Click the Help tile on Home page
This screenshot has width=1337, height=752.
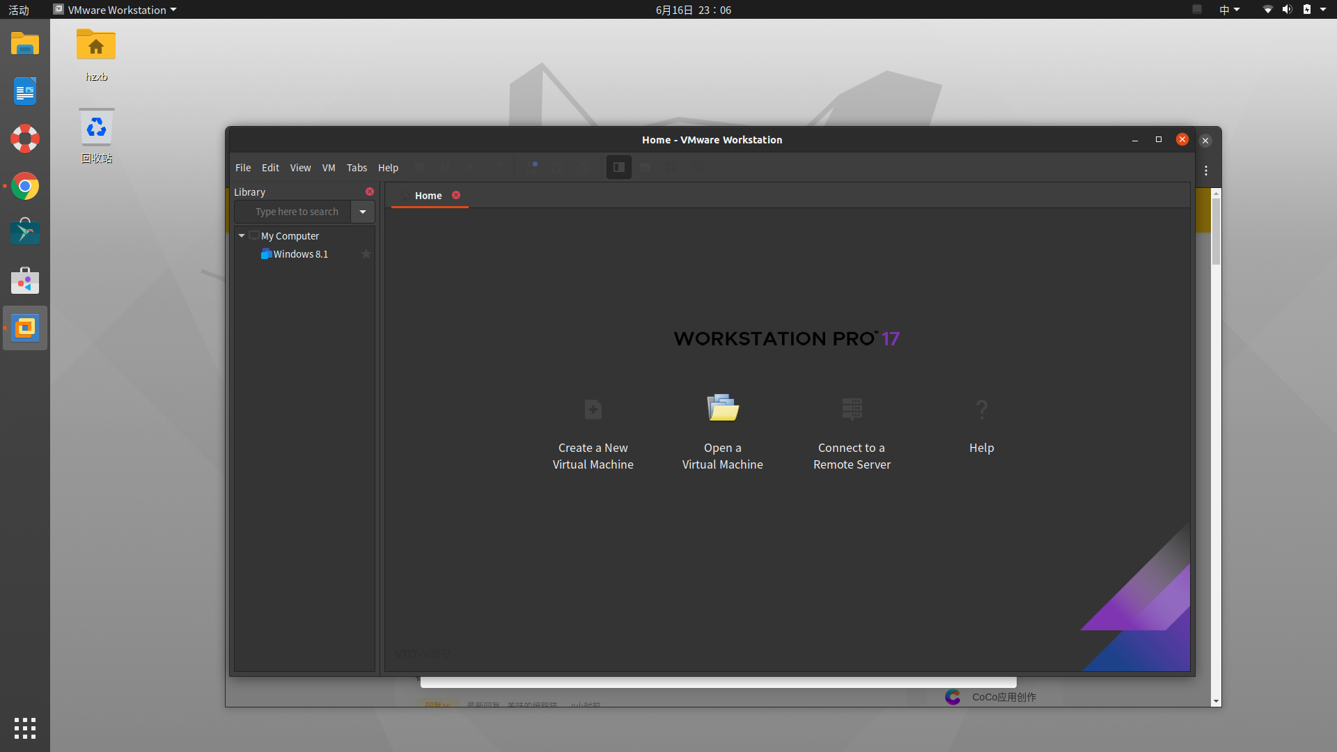click(982, 426)
